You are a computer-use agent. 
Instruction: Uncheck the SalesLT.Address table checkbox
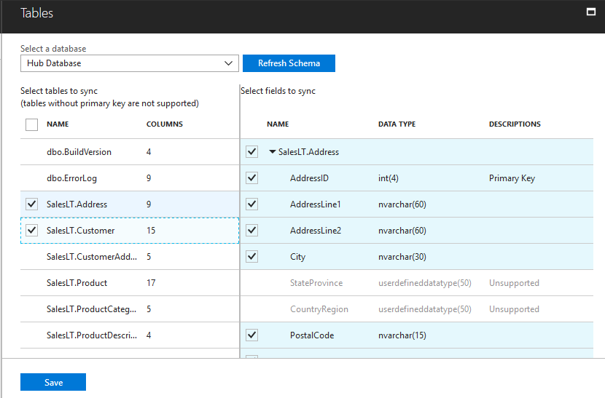coord(31,204)
